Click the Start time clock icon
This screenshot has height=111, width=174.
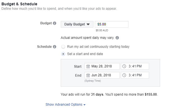[x=124, y=66]
